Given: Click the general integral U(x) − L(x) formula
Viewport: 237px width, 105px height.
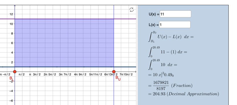Looking at the screenshot, I should tap(171, 37).
